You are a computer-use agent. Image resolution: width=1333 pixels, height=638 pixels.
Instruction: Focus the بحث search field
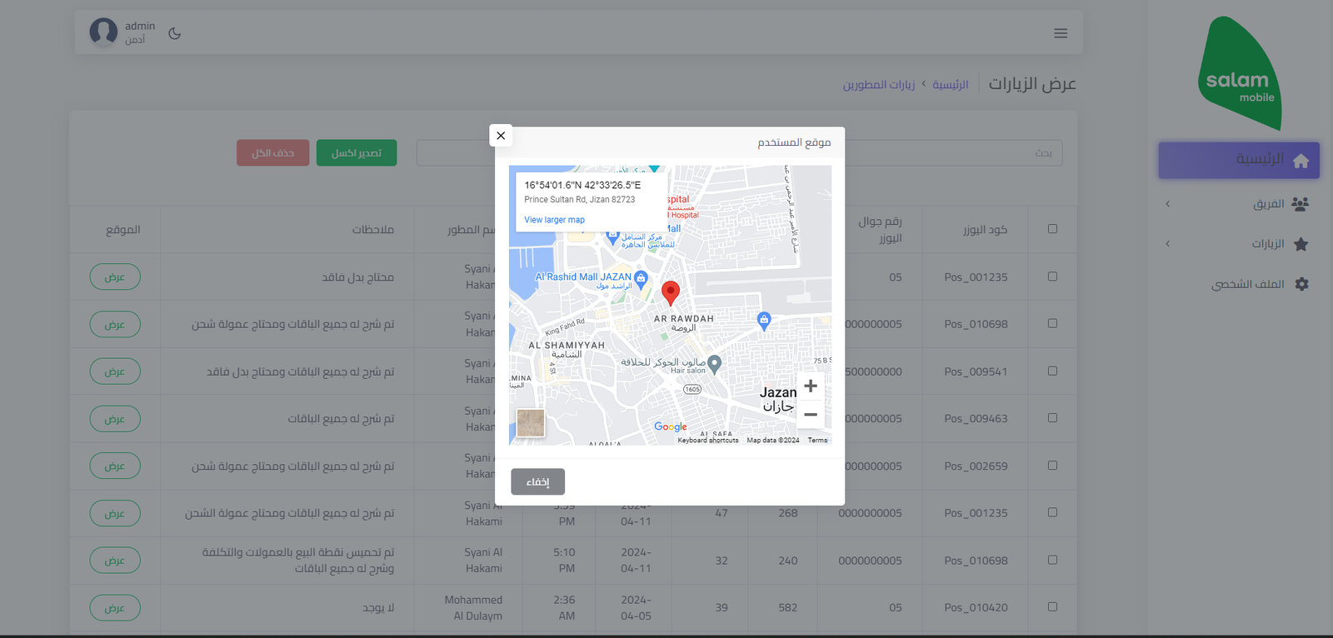[740, 153]
